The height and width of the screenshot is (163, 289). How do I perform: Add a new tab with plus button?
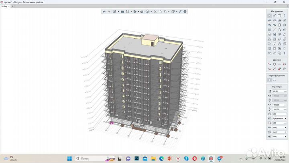(12, 6)
